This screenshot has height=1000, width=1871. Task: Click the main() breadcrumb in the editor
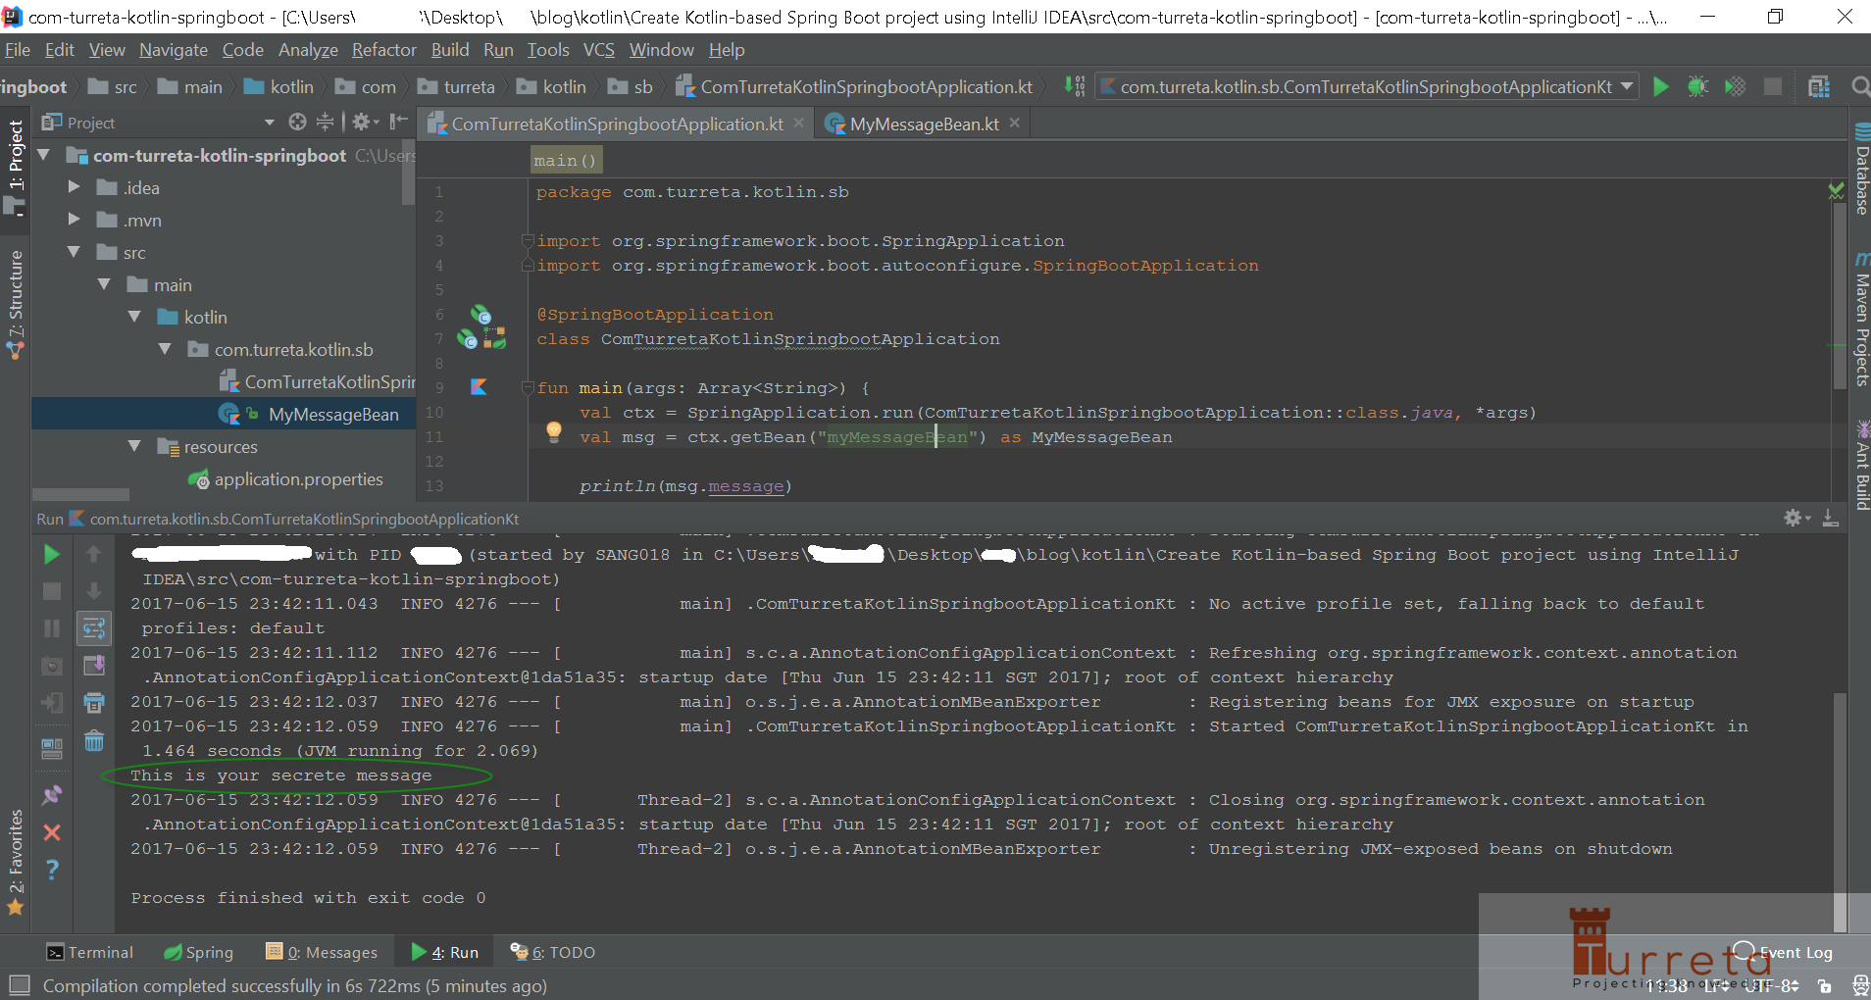(x=566, y=160)
